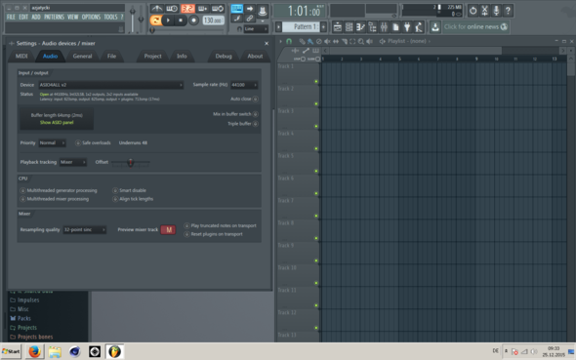Viewport: 576px width, 360px height.
Task: Select the playlist delete tool
Action: 319,42
